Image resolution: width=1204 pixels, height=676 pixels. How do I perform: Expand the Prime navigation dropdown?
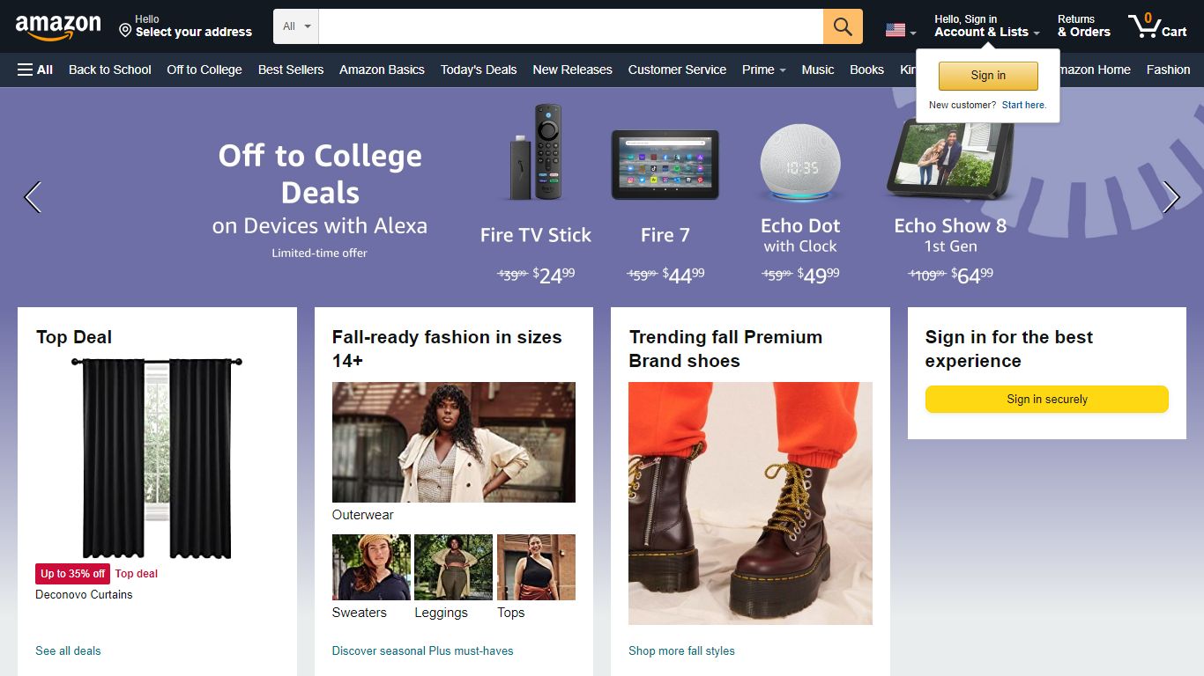(x=763, y=70)
